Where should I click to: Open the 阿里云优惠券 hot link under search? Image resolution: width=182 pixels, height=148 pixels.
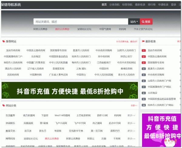(40, 29)
